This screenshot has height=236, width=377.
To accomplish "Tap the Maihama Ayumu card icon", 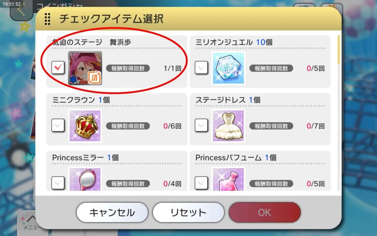I will tap(85, 68).
